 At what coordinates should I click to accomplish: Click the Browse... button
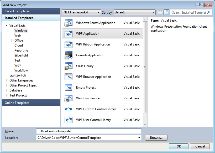(156, 137)
